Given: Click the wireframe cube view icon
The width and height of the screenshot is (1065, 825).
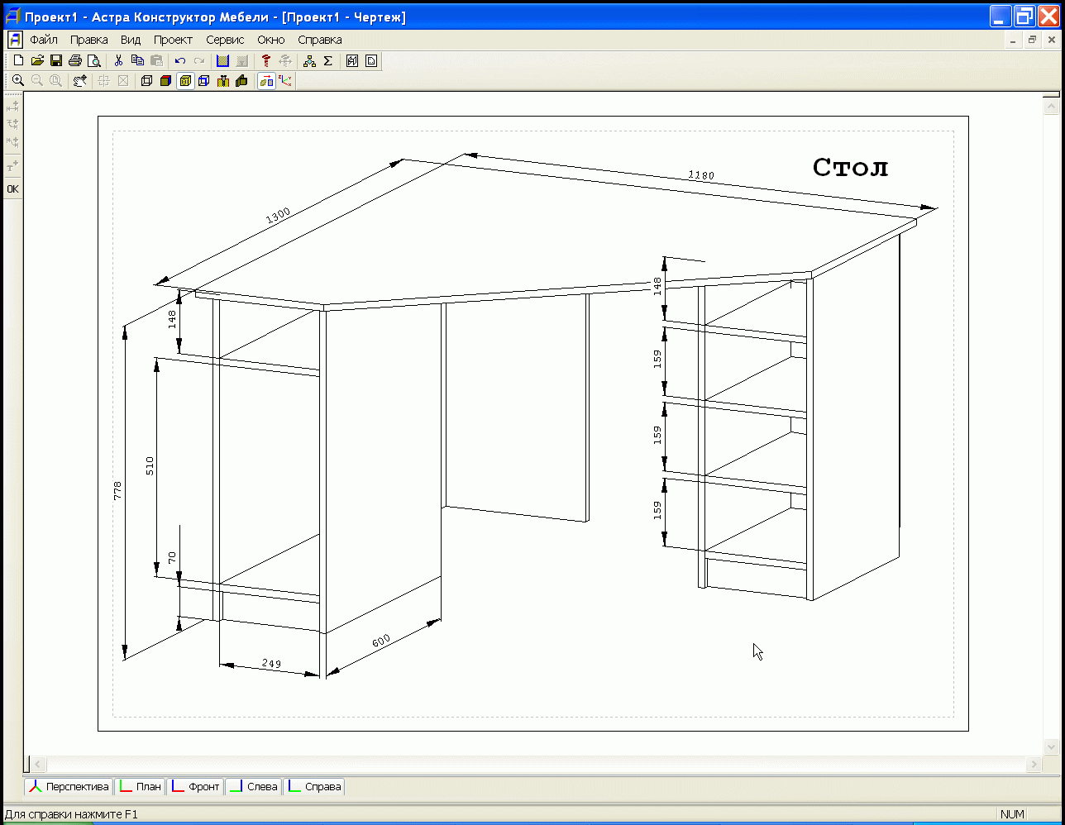Looking at the screenshot, I should pos(146,80).
